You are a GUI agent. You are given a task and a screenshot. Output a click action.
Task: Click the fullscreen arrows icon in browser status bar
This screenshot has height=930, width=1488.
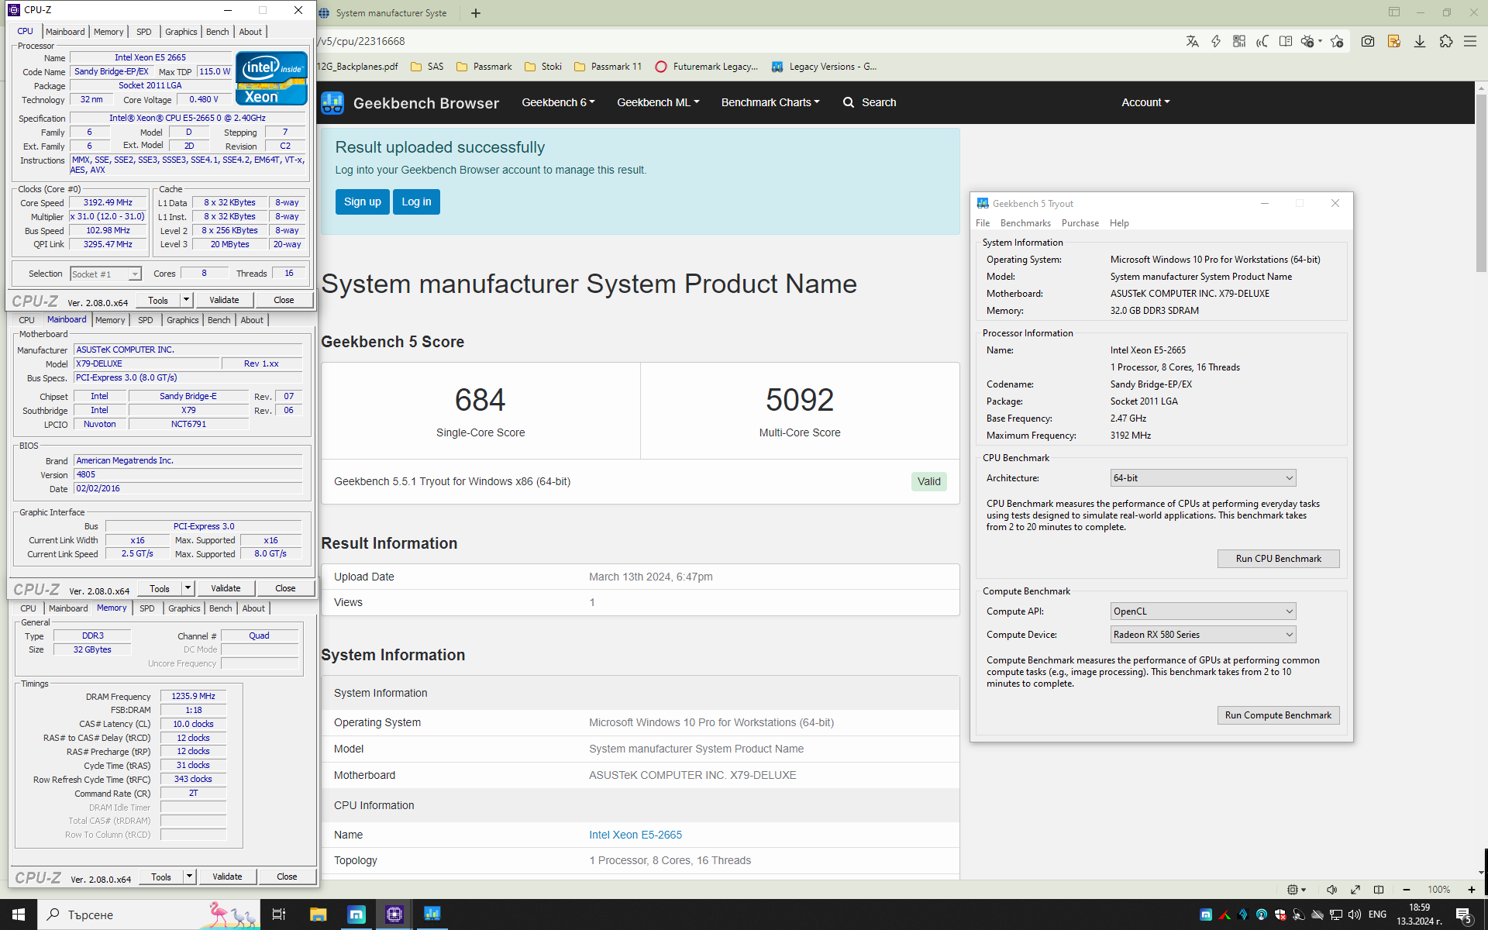1355,889
